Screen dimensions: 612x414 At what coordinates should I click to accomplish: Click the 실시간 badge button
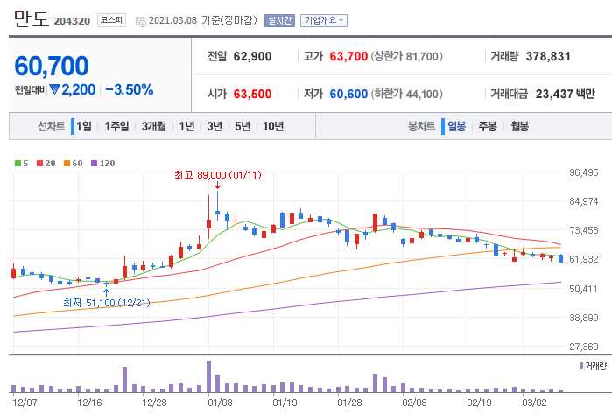coord(279,20)
